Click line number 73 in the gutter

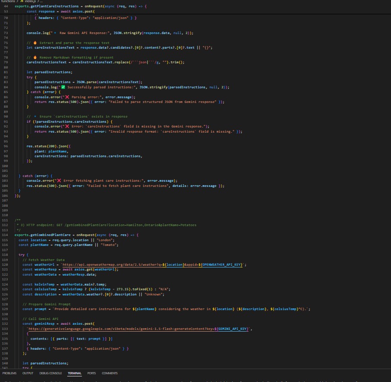(x=6, y=33)
